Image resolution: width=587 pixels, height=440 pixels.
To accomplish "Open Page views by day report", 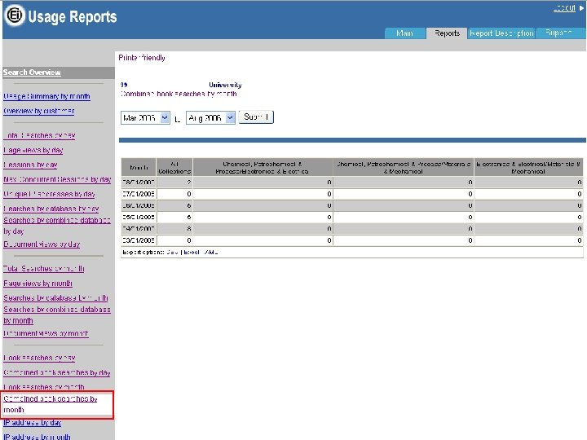I will tap(33, 151).
